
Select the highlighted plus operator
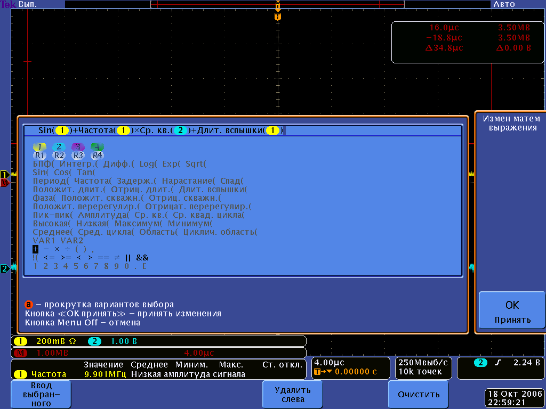36,249
